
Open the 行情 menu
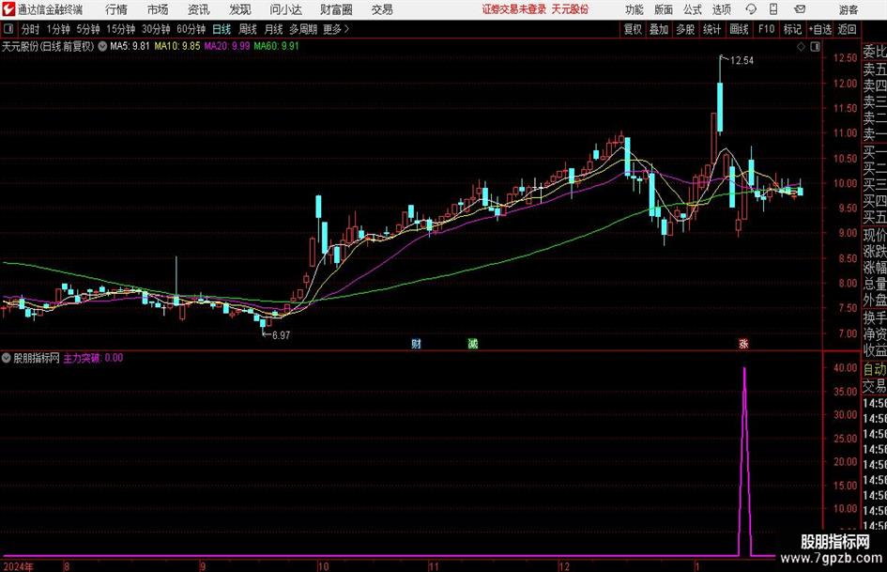coord(116,9)
